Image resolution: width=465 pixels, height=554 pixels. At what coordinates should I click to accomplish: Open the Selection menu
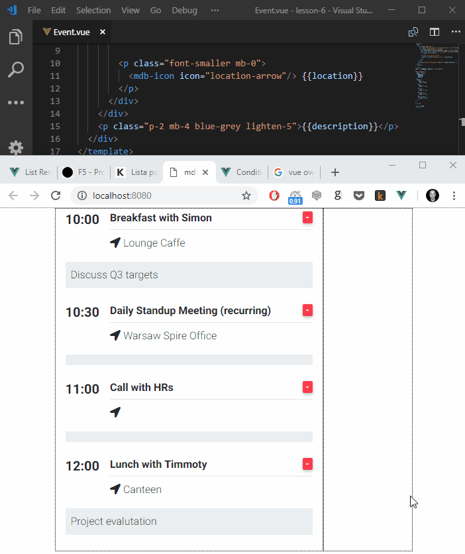click(93, 10)
